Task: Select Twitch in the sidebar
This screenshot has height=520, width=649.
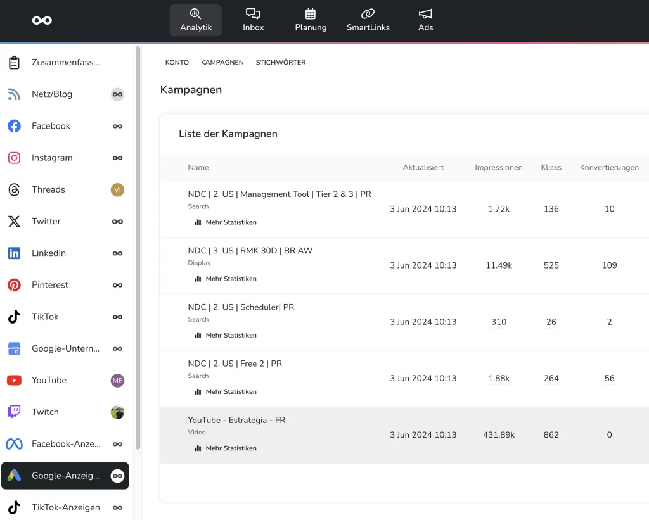Action: [x=45, y=412]
